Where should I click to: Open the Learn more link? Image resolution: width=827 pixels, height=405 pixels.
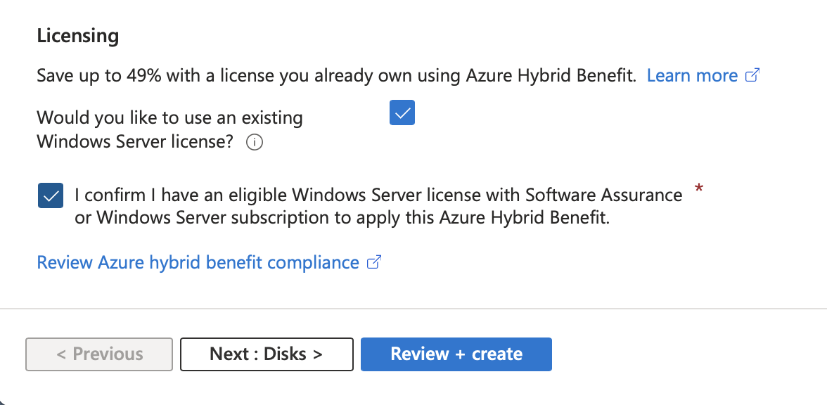(x=703, y=75)
